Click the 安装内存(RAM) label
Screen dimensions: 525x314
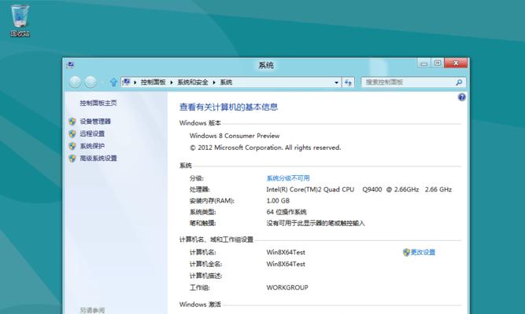coord(212,201)
